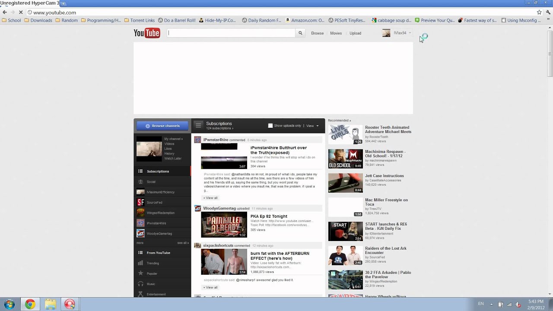Click the Social sidebar icon

click(140, 182)
